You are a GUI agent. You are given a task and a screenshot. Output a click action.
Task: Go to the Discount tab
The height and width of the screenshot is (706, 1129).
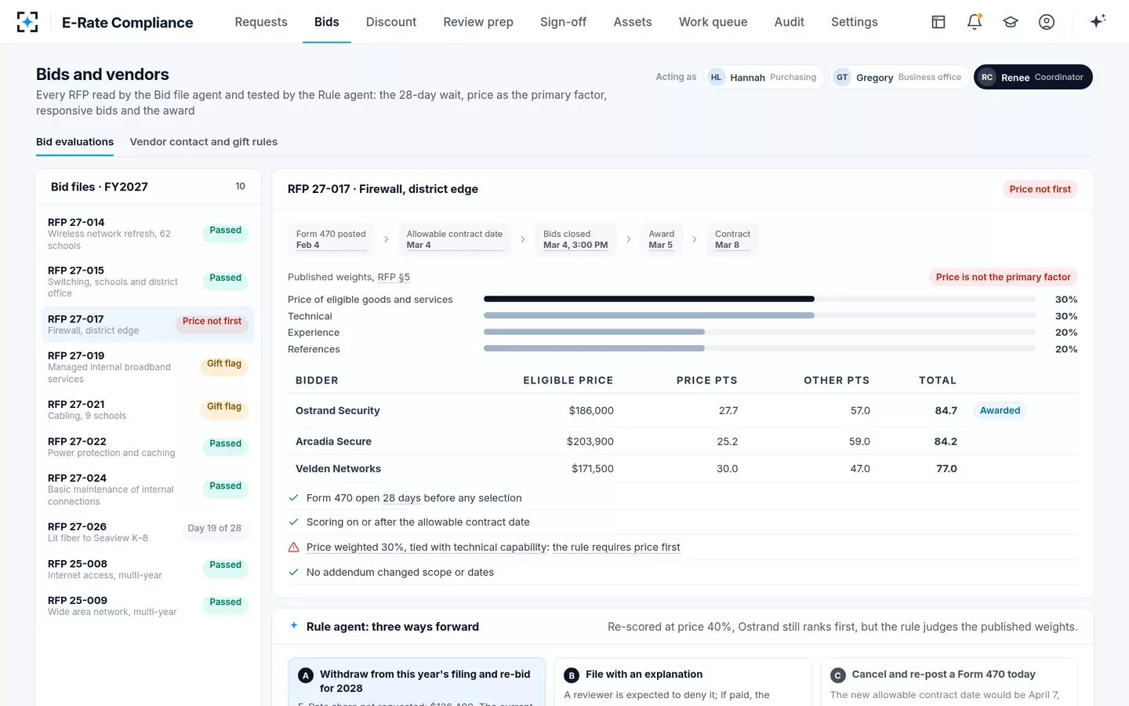pyautogui.click(x=391, y=22)
